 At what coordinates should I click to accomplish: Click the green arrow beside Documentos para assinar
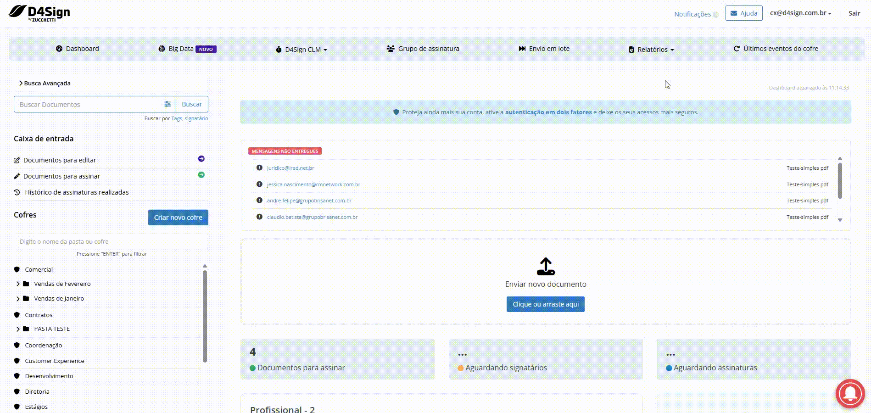point(201,175)
